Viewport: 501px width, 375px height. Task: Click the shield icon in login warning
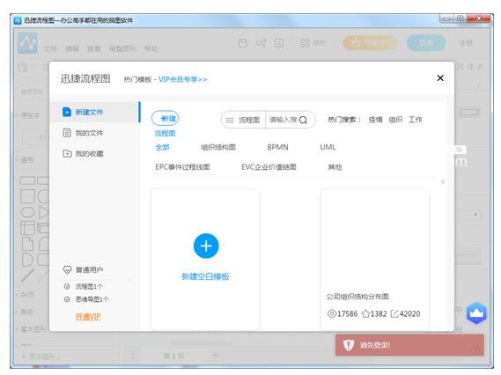click(349, 345)
